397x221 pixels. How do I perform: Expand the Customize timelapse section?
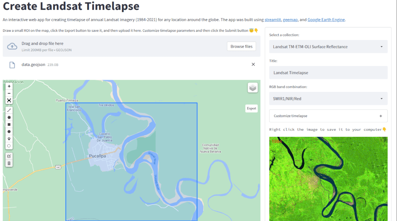(x=328, y=116)
